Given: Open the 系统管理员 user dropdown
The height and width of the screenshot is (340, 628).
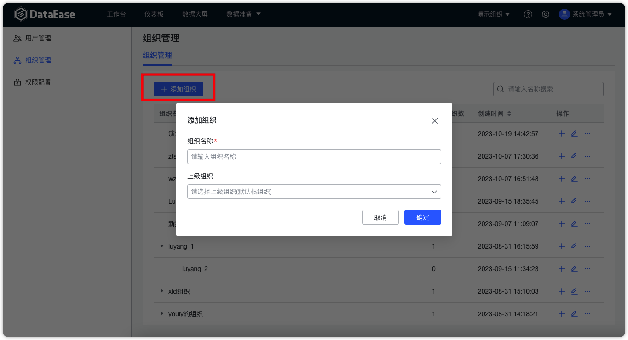Looking at the screenshot, I should click(592, 14).
